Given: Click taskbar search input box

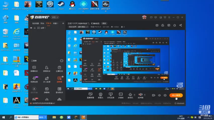Looking at the screenshot, I should tap(26, 117).
